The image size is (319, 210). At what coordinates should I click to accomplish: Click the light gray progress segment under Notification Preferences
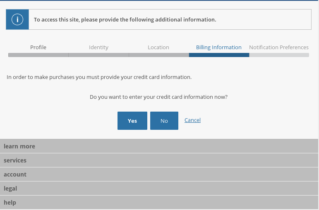279,55
